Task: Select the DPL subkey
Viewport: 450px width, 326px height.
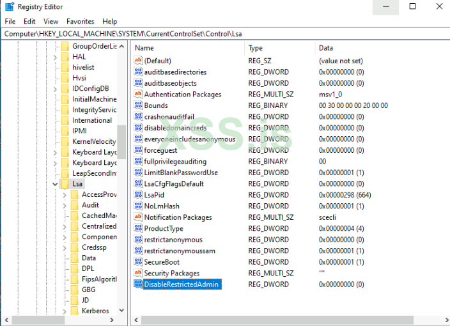Action: [88, 268]
